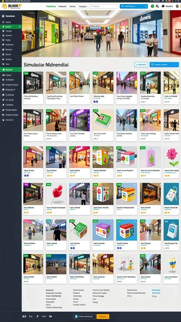
Task: Open the pink shopping bag with green tree card
Action: (151, 162)
